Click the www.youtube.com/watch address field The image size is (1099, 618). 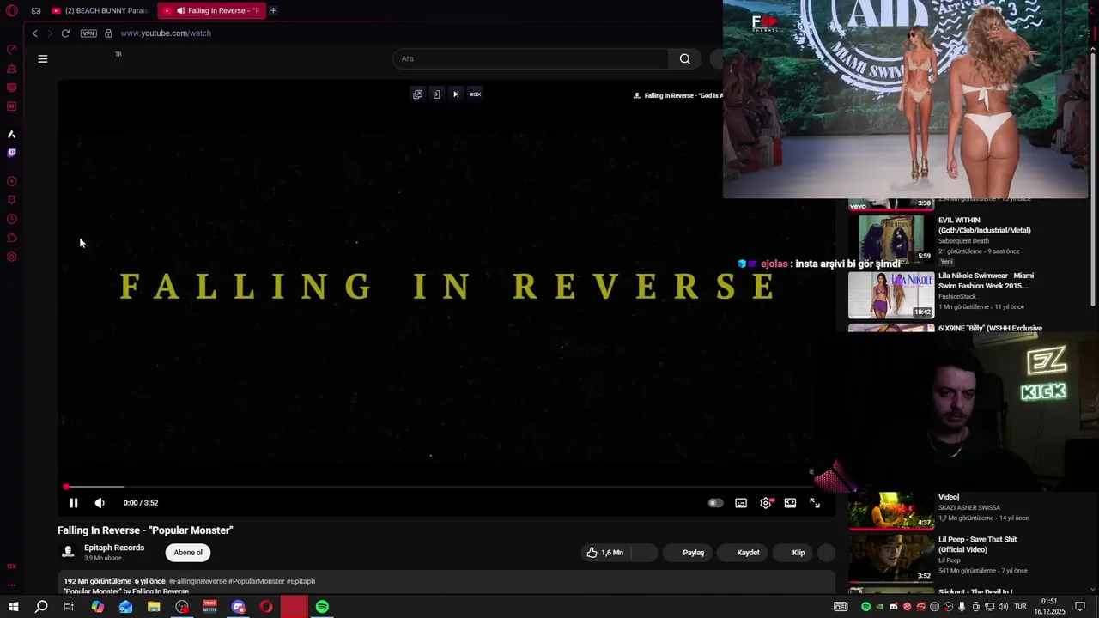[x=166, y=33]
